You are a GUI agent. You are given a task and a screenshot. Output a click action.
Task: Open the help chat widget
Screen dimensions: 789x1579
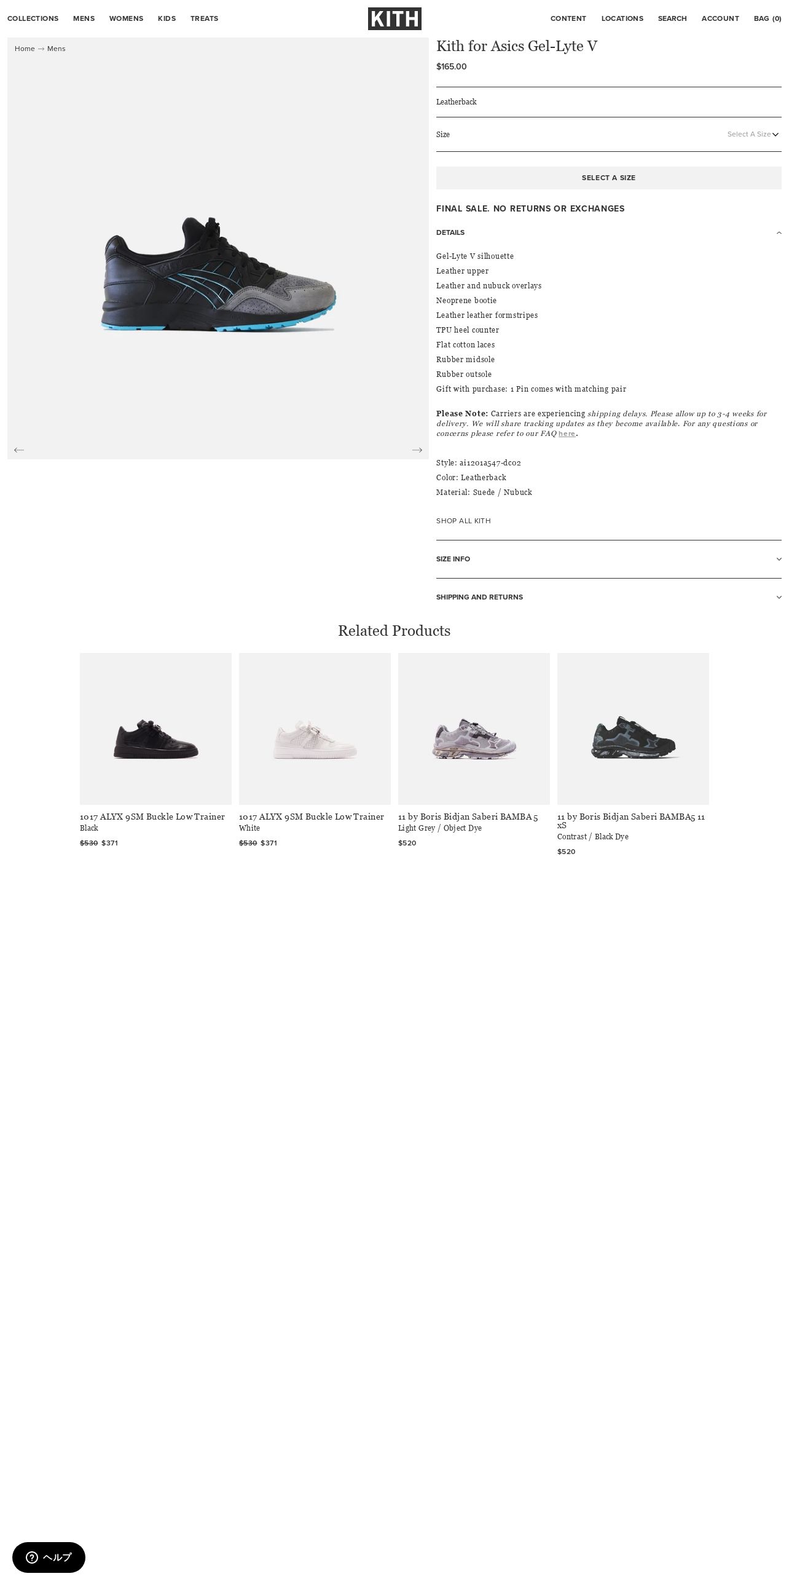tap(49, 1557)
